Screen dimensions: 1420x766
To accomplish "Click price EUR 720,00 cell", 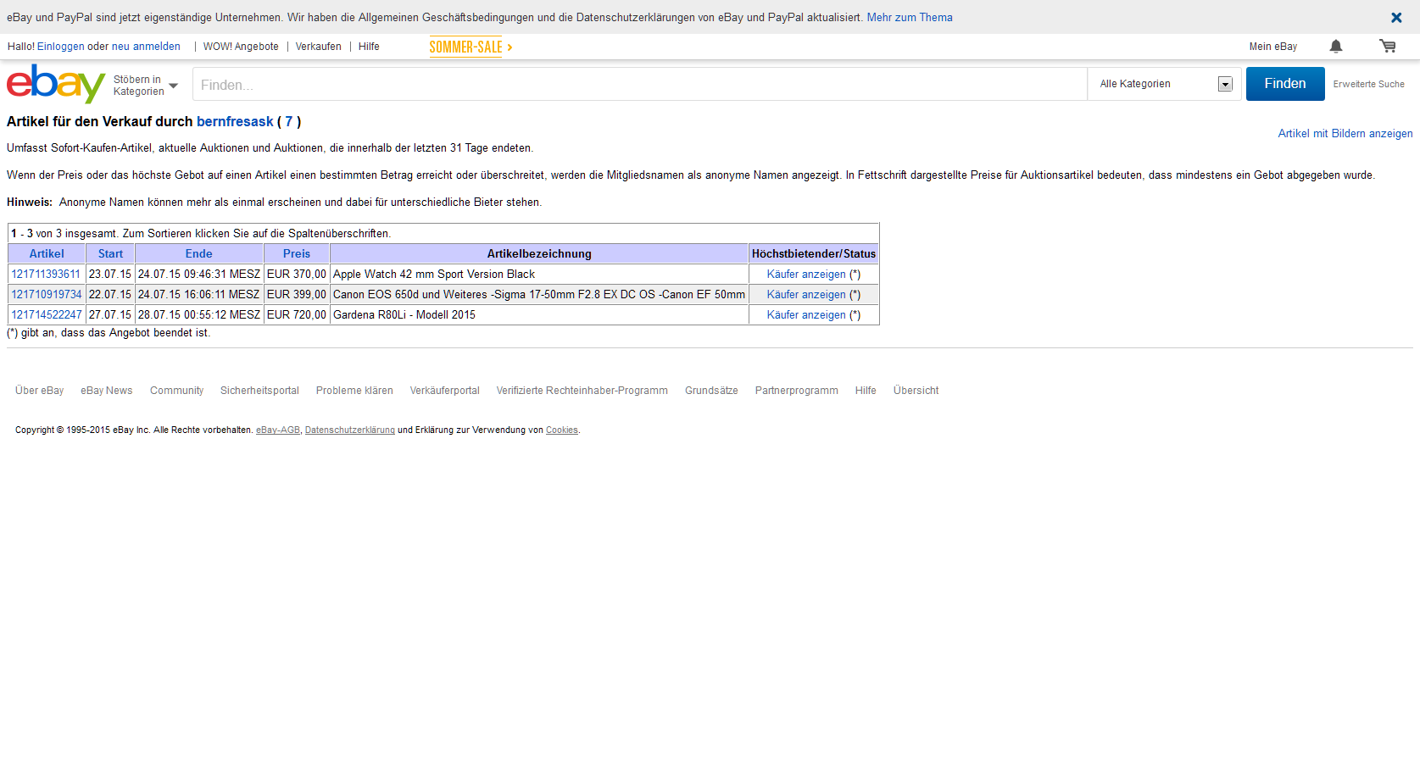I will pyautogui.click(x=296, y=314).
